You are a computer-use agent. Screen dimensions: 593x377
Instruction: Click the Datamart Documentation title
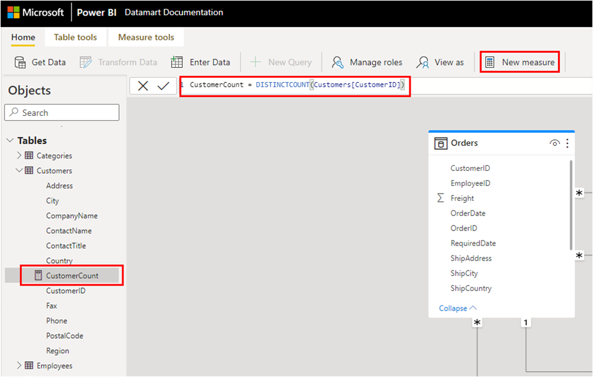pos(174,12)
